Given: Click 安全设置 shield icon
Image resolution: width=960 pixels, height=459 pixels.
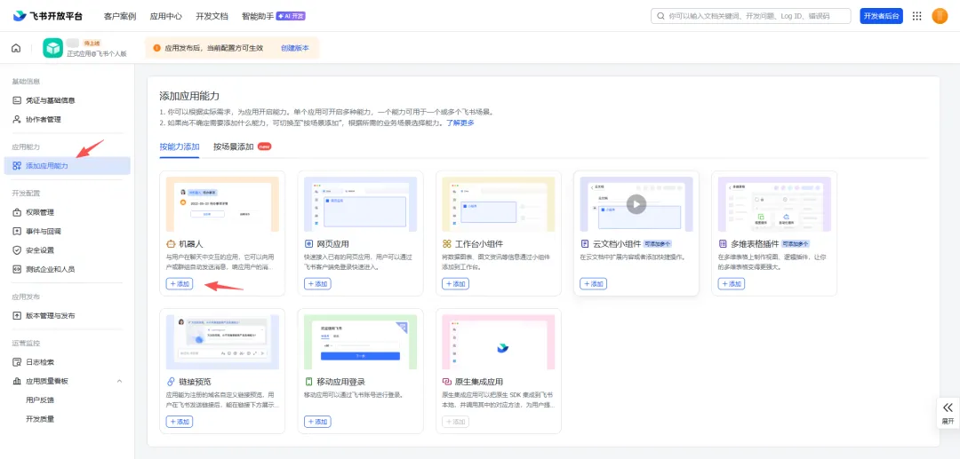Looking at the screenshot, I should point(17,250).
